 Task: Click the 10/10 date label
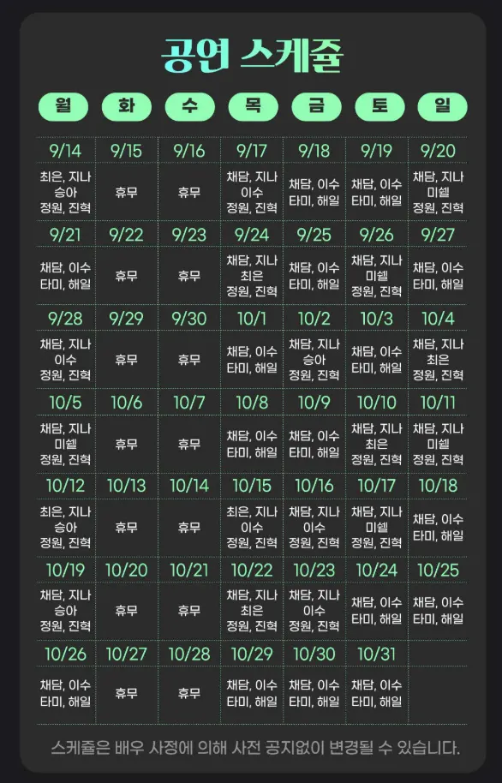tap(377, 402)
